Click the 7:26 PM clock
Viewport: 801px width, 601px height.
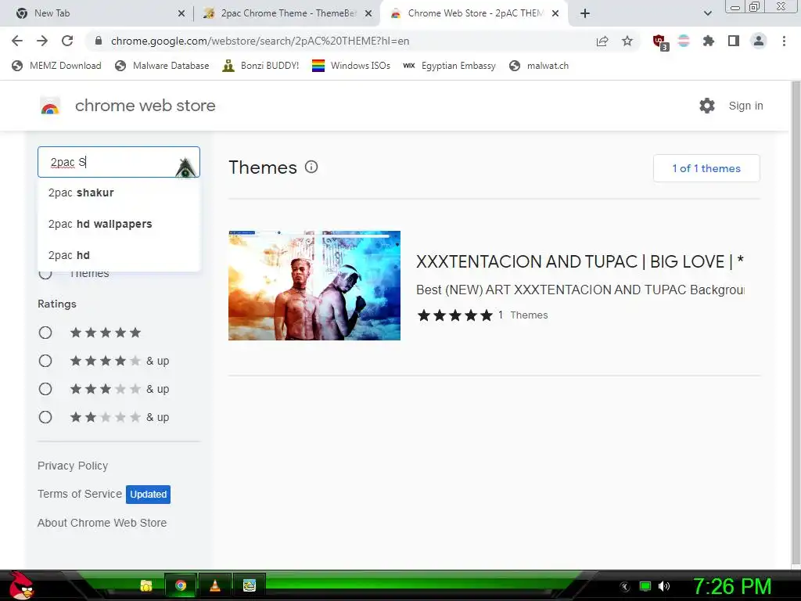point(731,586)
